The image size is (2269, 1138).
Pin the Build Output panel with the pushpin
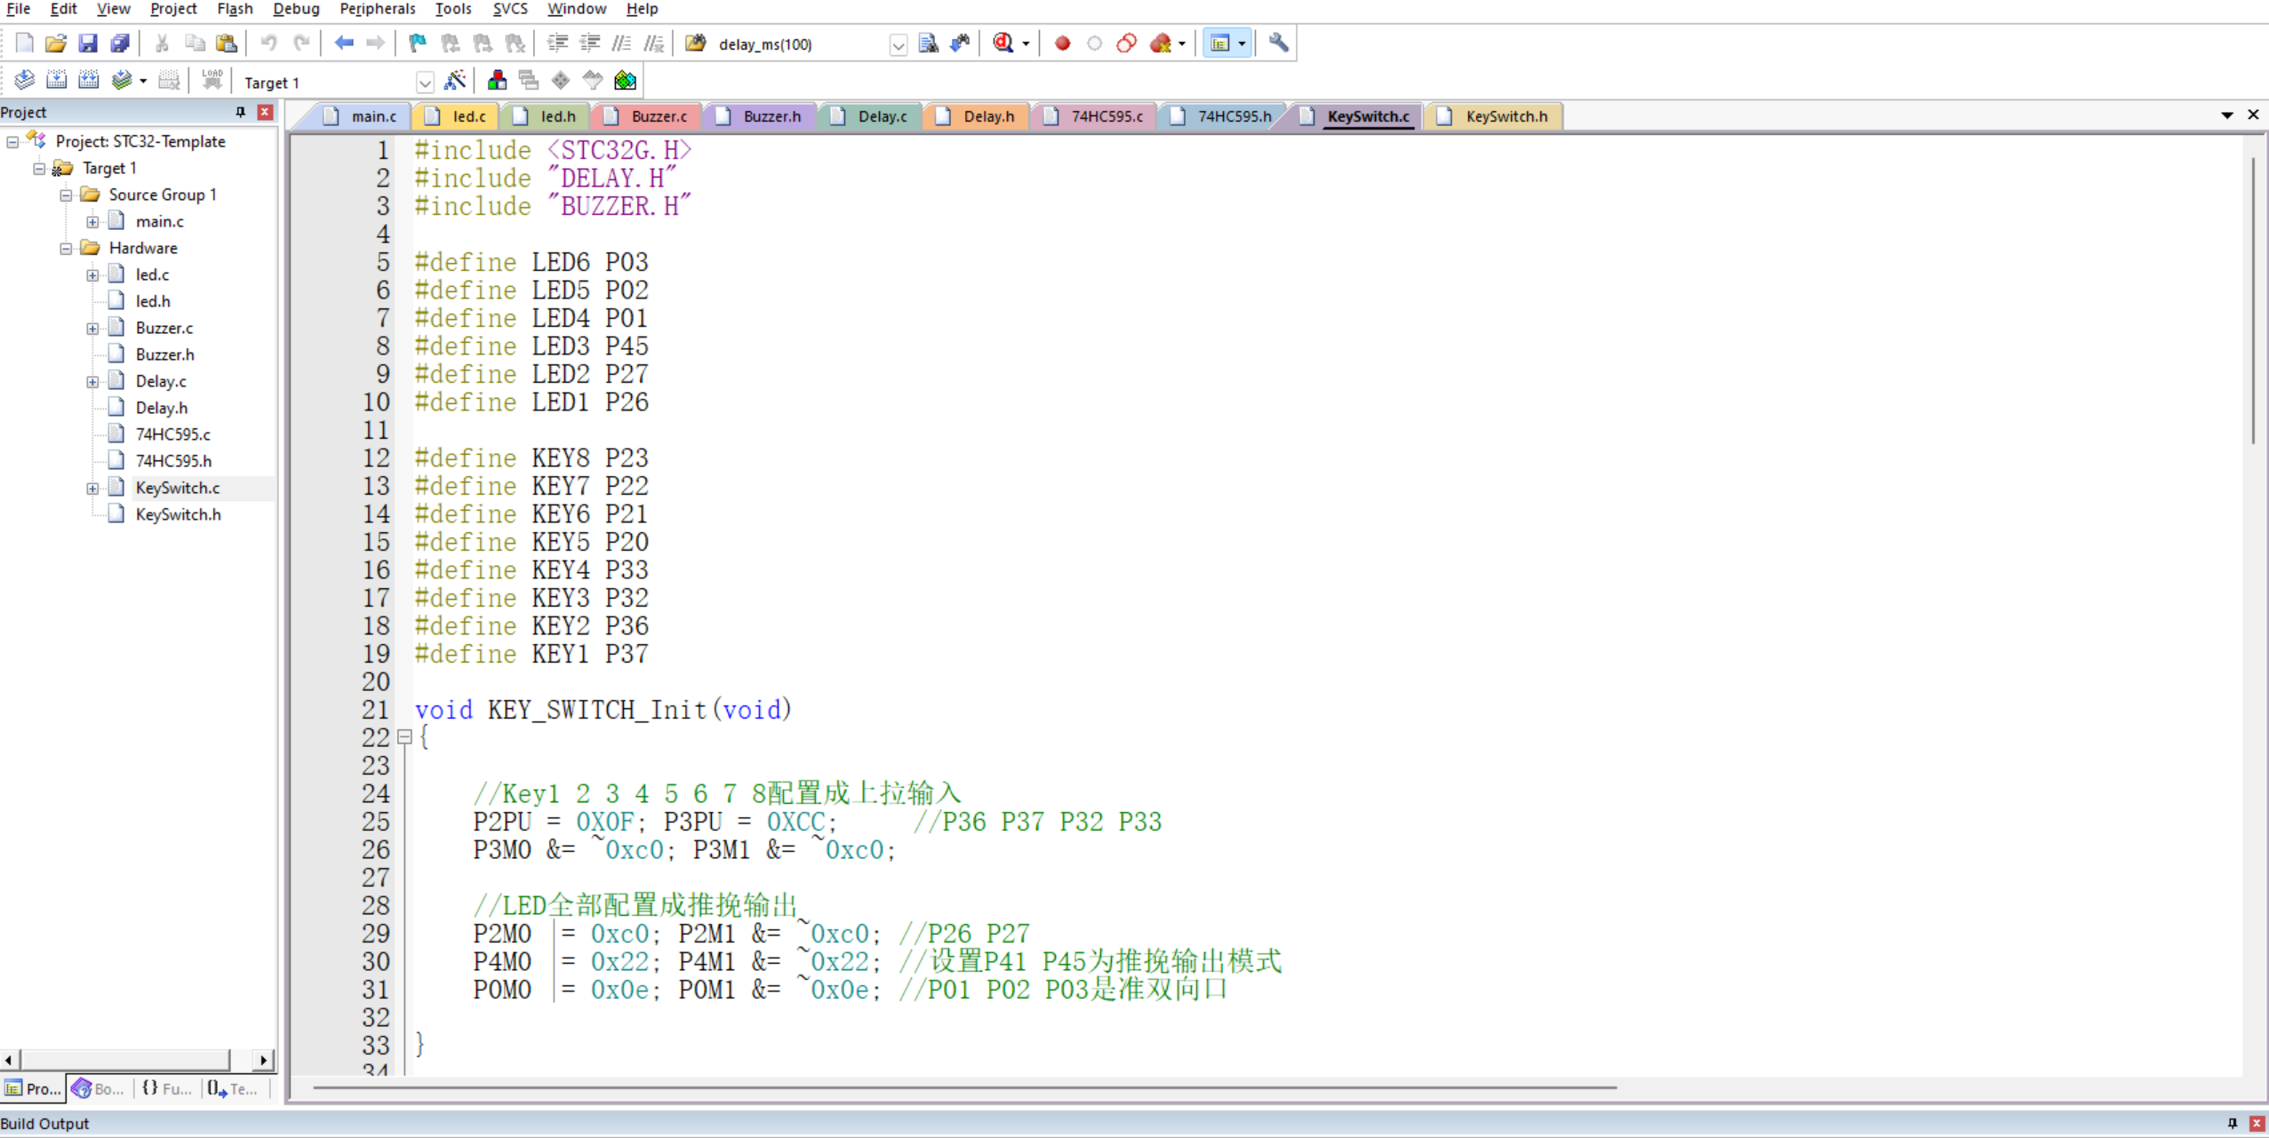(2232, 1124)
